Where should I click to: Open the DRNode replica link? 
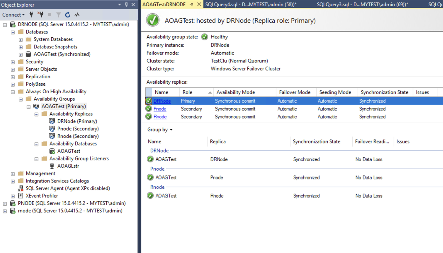(162, 101)
